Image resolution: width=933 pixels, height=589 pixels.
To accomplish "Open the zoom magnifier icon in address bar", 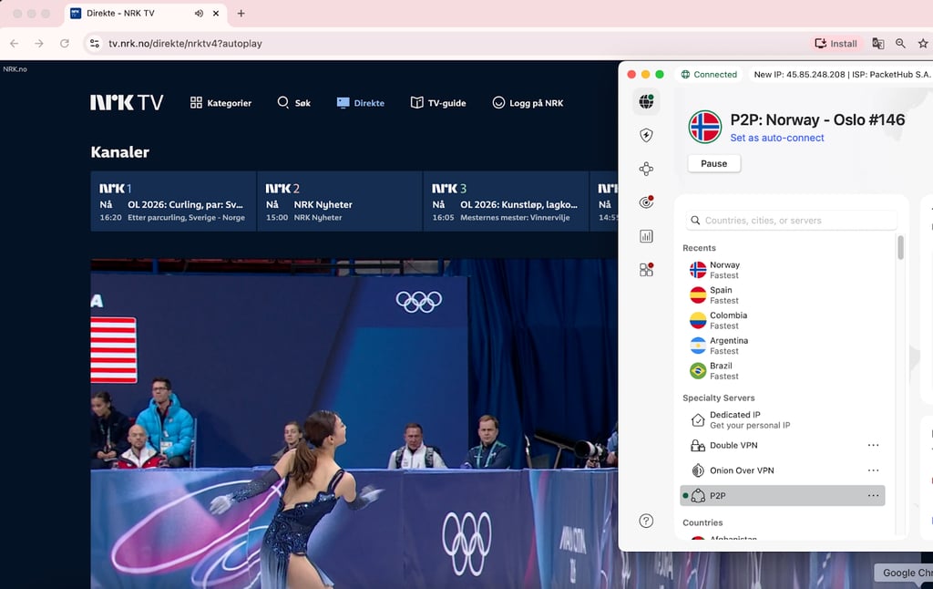I will [x=900, y=44].
